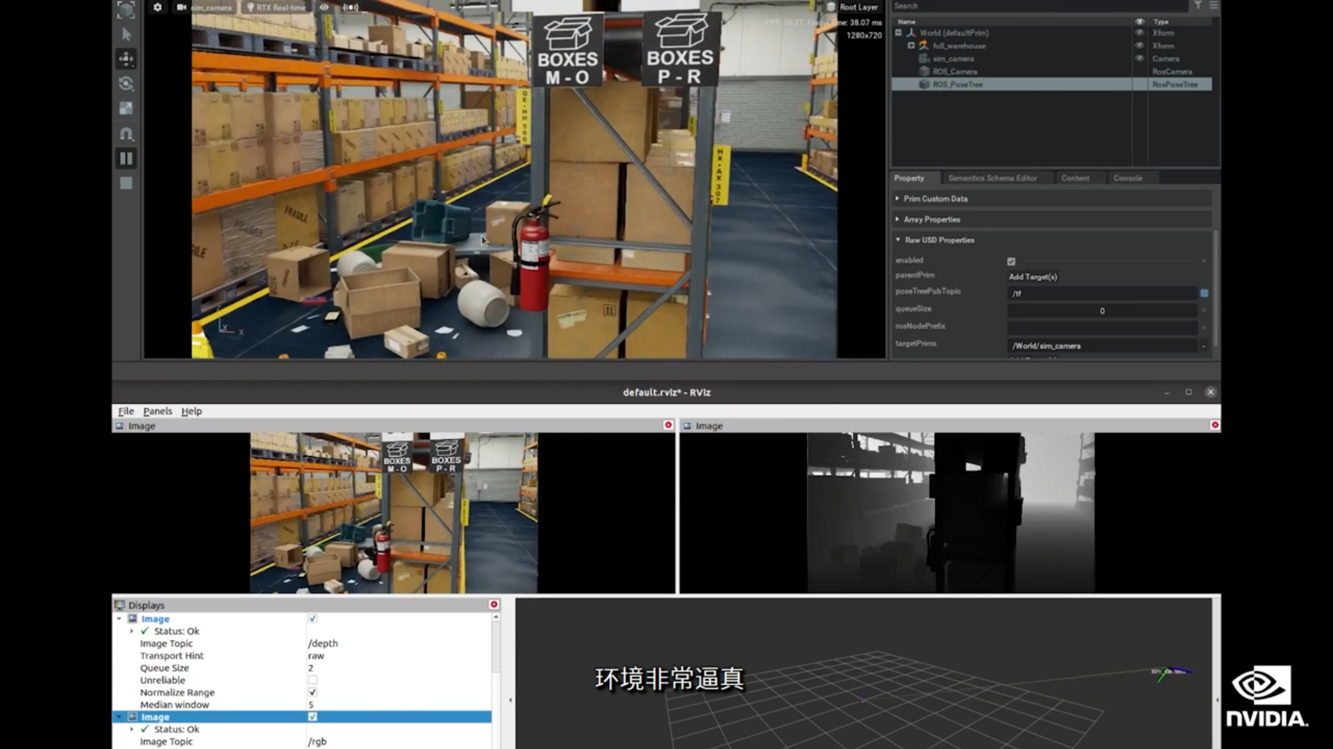1333x749 pixels.
Task: Open RTX Real-time renderer menu
Action: (276, 7)
